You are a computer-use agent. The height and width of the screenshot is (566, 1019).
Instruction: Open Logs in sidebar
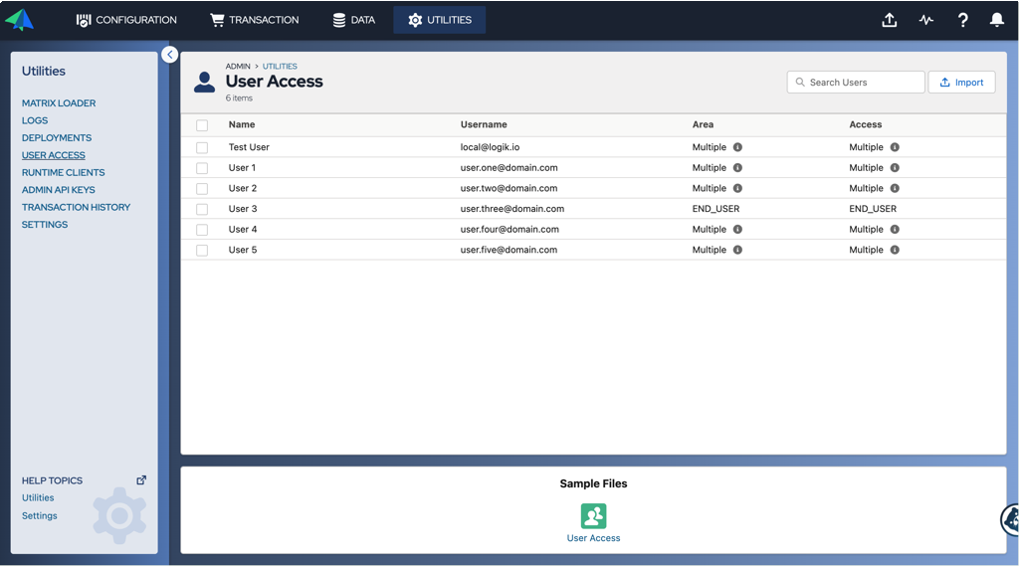pyautogui.click(x=35, y=121)
